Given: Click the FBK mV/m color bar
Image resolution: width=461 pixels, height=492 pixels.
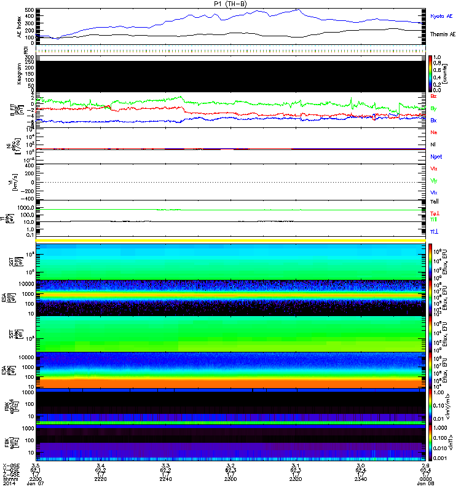Looking at the screenshot, I should tap(430, 407).
